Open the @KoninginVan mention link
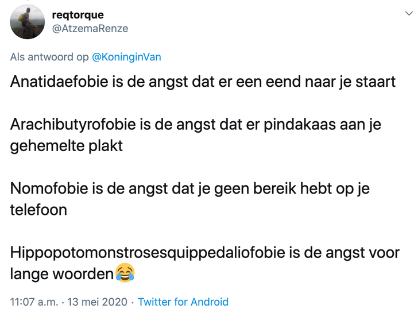Image resolution: width=418 pixels, height=312 pixels. click(127, 57)
